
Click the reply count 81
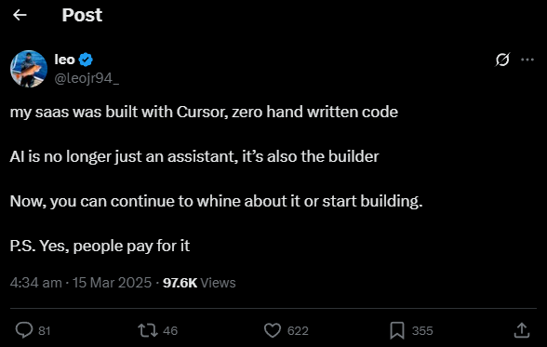[x=45, y=330]
